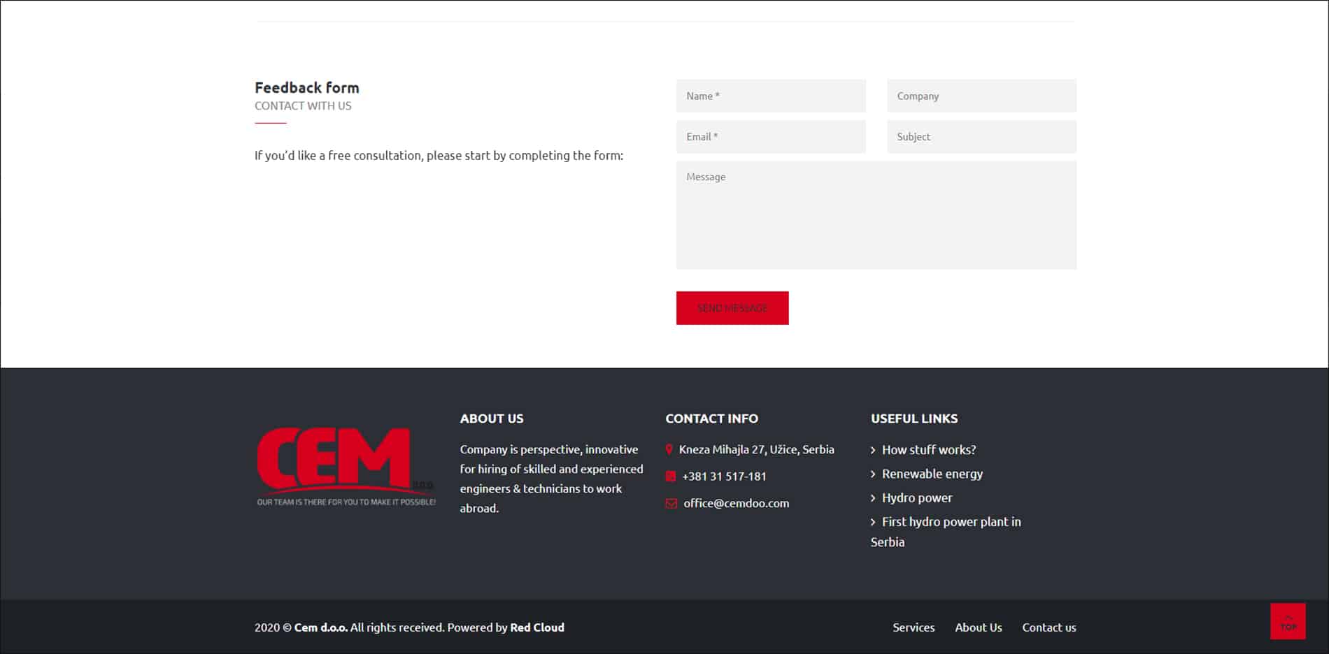Click the envelope icon beside email address

pyautogui.click(x=671, y=503)
